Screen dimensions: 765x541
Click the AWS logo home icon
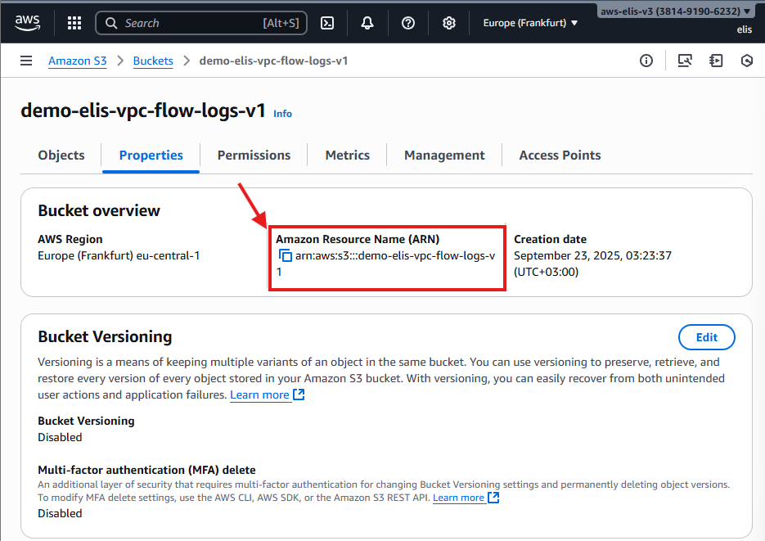[28, 22]
